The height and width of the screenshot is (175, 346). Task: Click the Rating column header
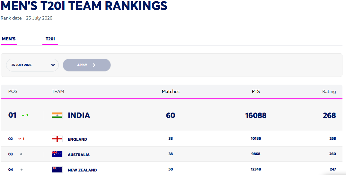point(329,91)
